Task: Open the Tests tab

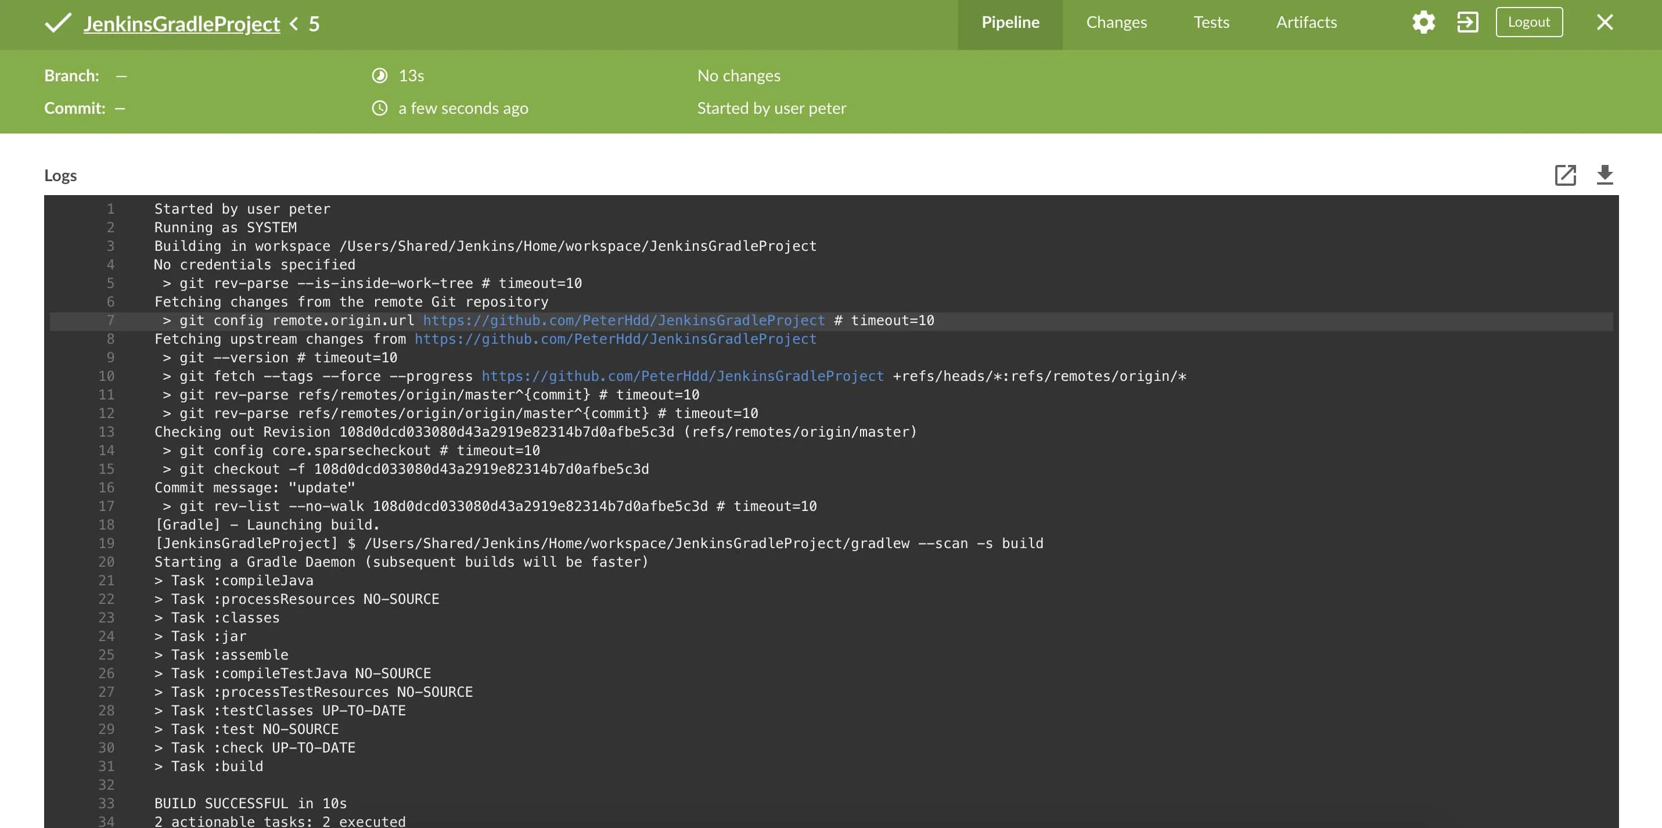Action: [x=1211, y=23]
